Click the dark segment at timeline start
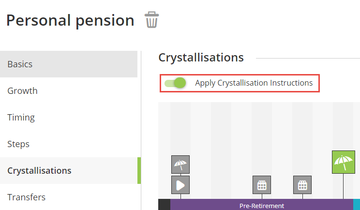 tap(164, 205)
